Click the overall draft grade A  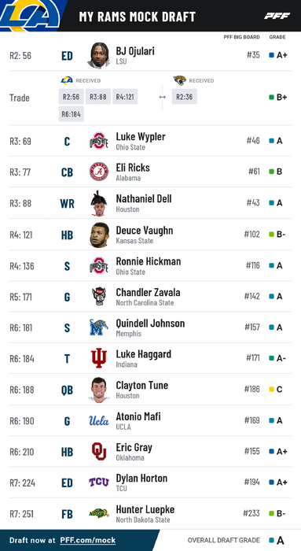[x=280, y=541]
